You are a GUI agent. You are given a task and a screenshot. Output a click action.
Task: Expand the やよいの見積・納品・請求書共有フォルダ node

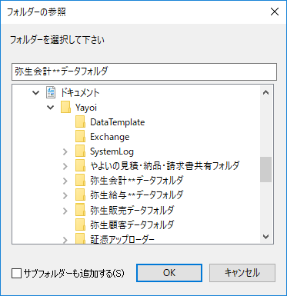click(65, 166)
